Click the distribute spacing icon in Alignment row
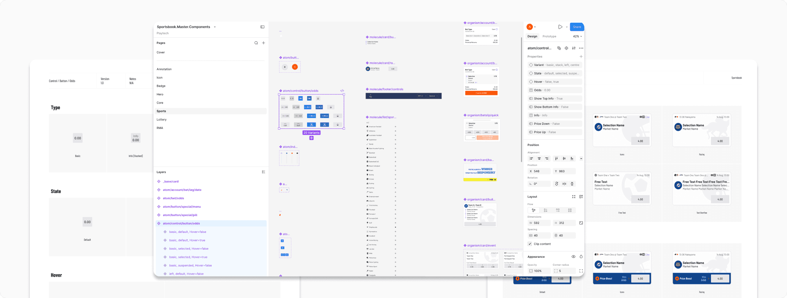Viewport: 787px width, 298px height. [581, 159]
